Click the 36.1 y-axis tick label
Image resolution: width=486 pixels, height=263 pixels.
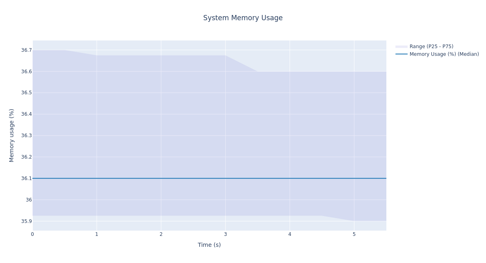click(x=26, y=178)
